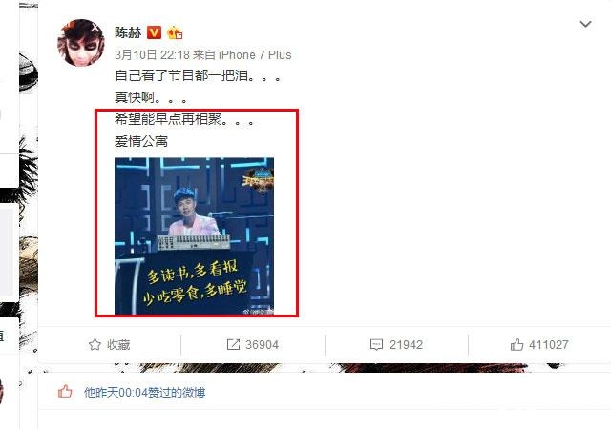Click the repost count 36904

tap(262, 345)
